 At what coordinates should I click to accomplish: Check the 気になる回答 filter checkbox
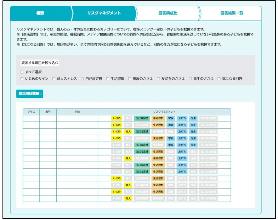[x=219, y=79]
